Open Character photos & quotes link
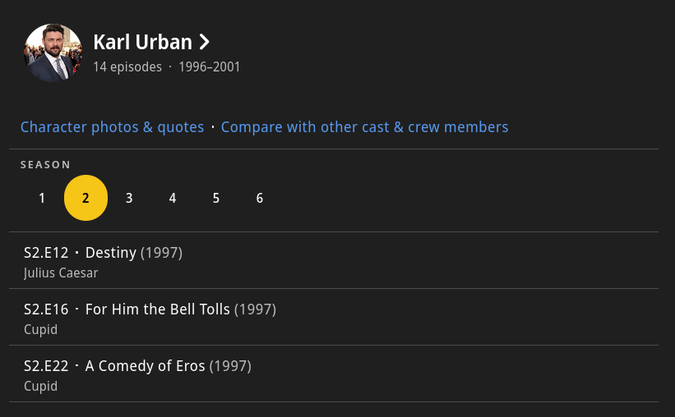This screenshot has height=417, width=675. (x=112, y=127)
